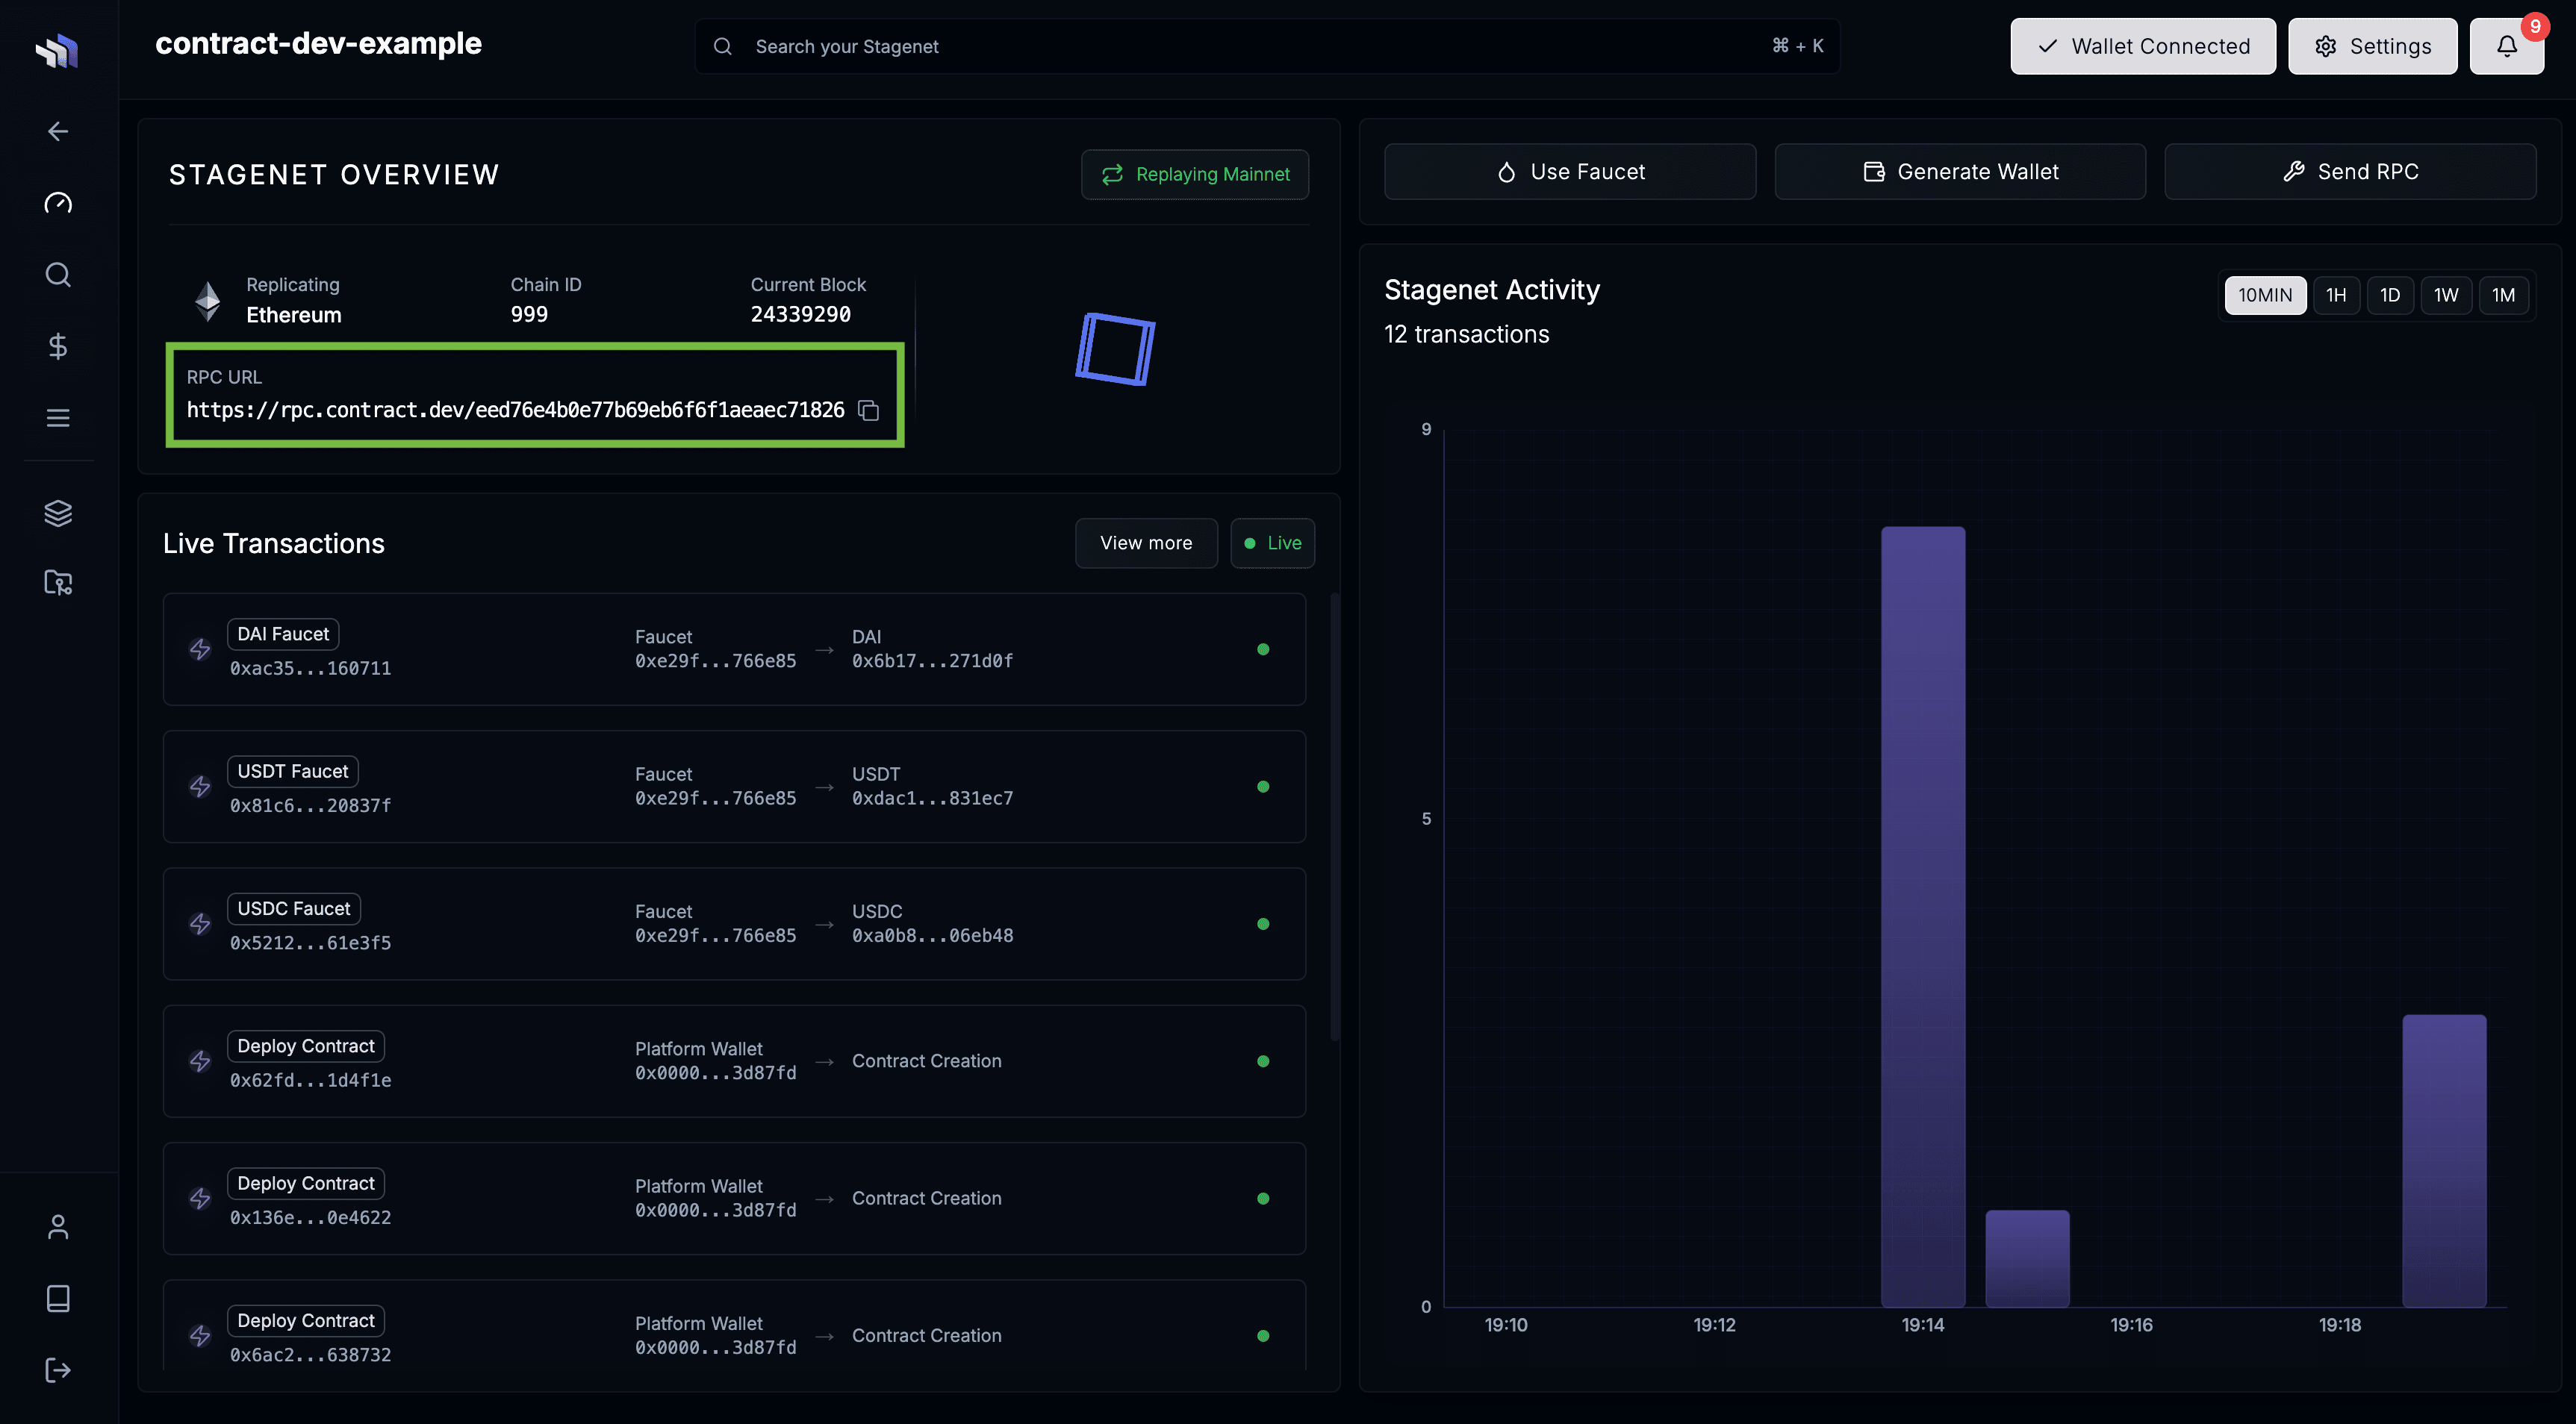
Task: Copy the RPC URL with clipboard icon
Action: point(868,410)
